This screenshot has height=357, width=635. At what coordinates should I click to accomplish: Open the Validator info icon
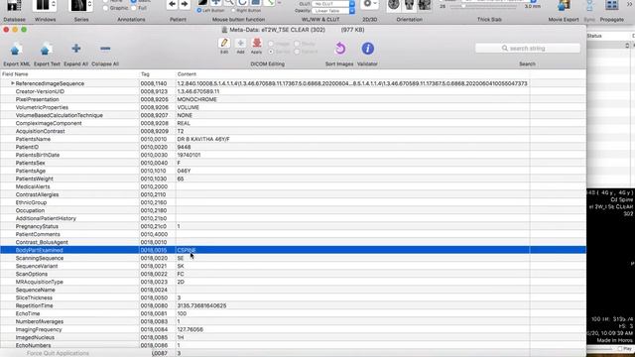click(367, 49)
